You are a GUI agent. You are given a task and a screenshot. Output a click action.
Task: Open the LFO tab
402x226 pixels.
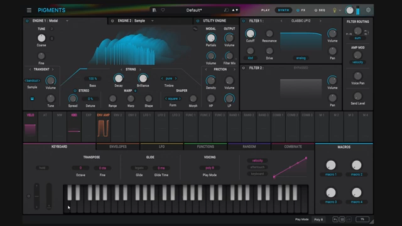[161, 146]
